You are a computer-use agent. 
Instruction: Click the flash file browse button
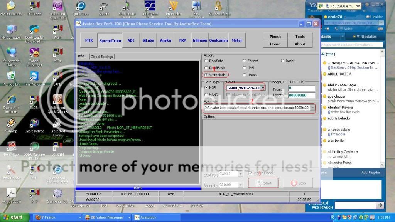click(x=312, y=108)
